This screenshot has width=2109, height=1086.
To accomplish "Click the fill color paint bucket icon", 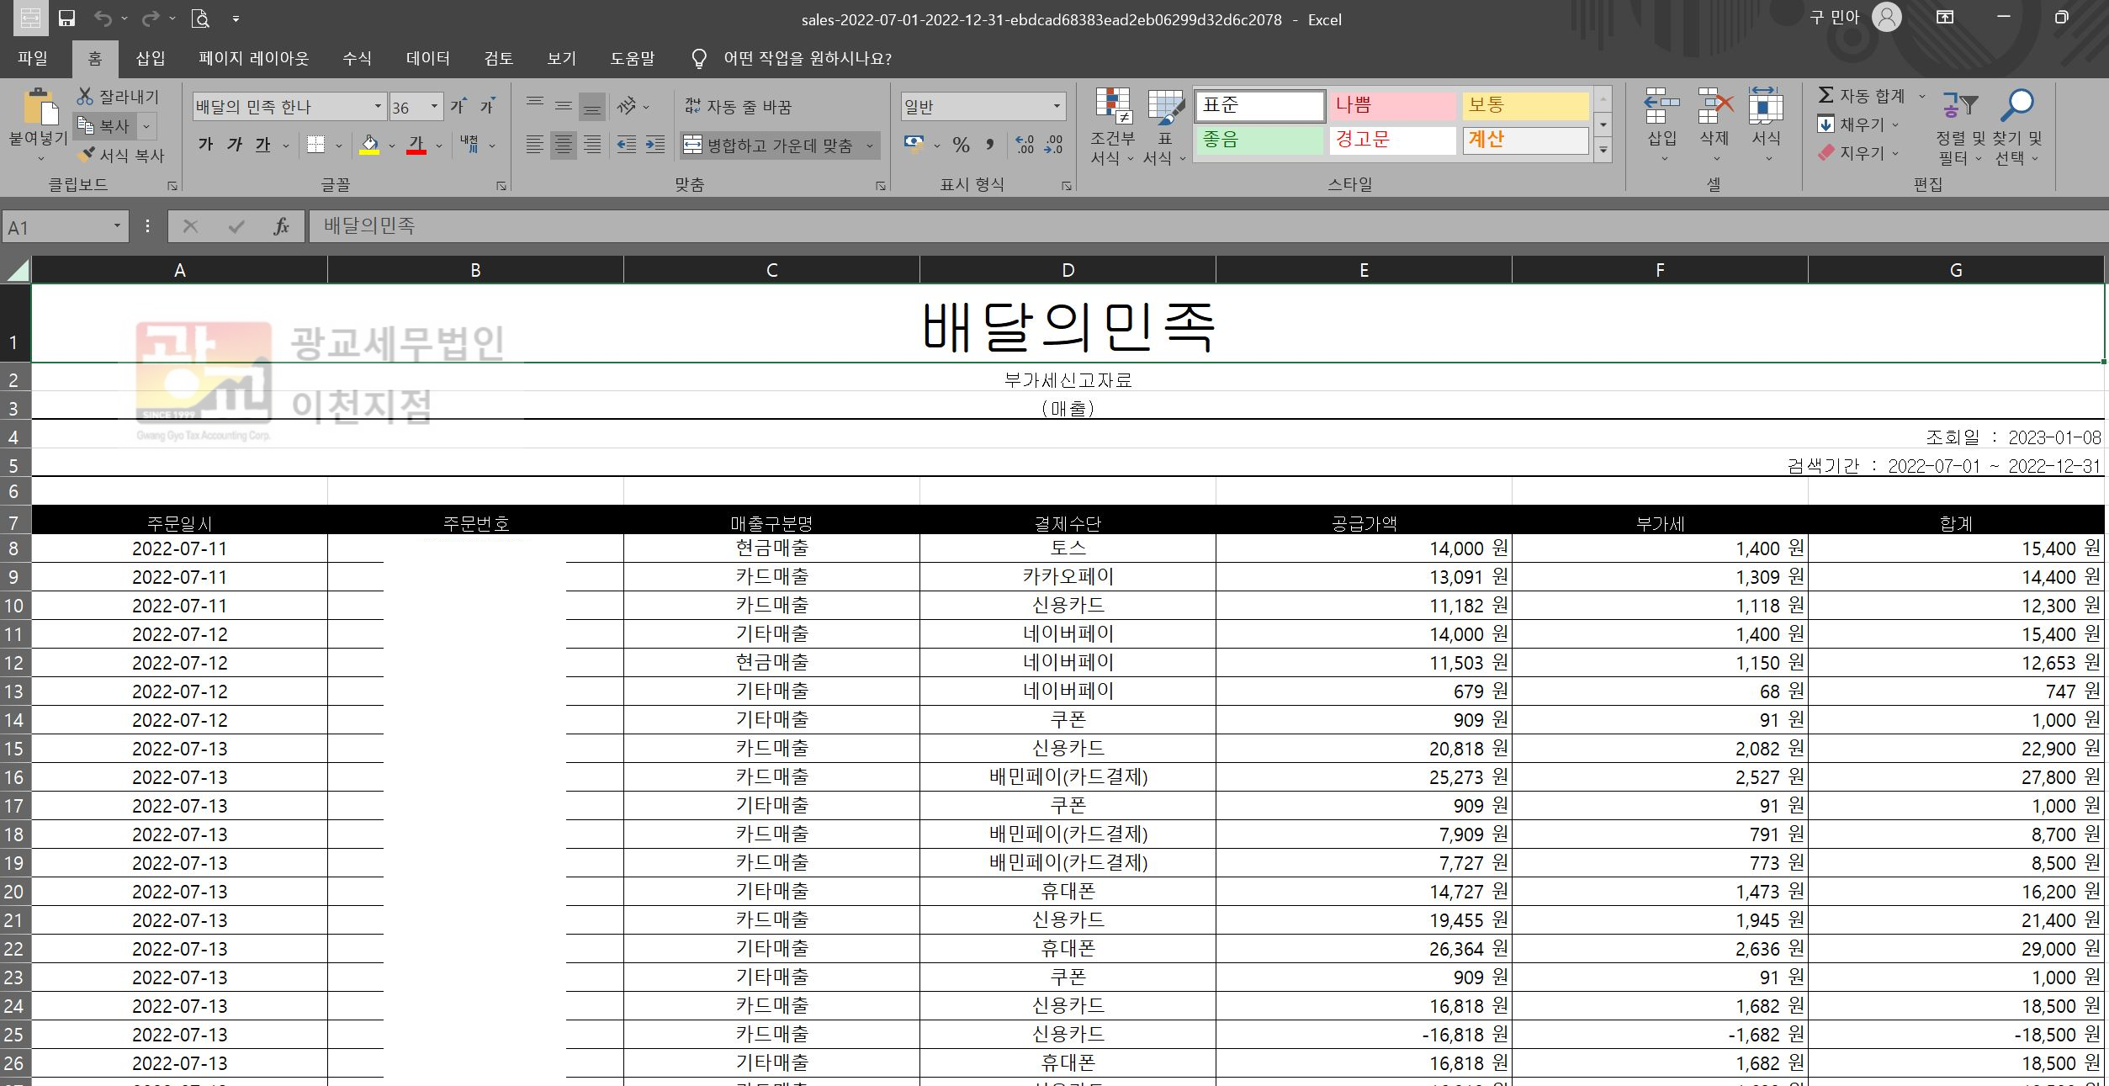I will click(x=369, y=145).
